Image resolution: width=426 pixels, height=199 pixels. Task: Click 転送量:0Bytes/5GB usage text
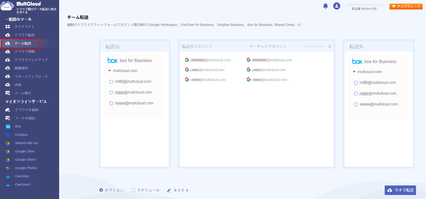click(364, 9)
